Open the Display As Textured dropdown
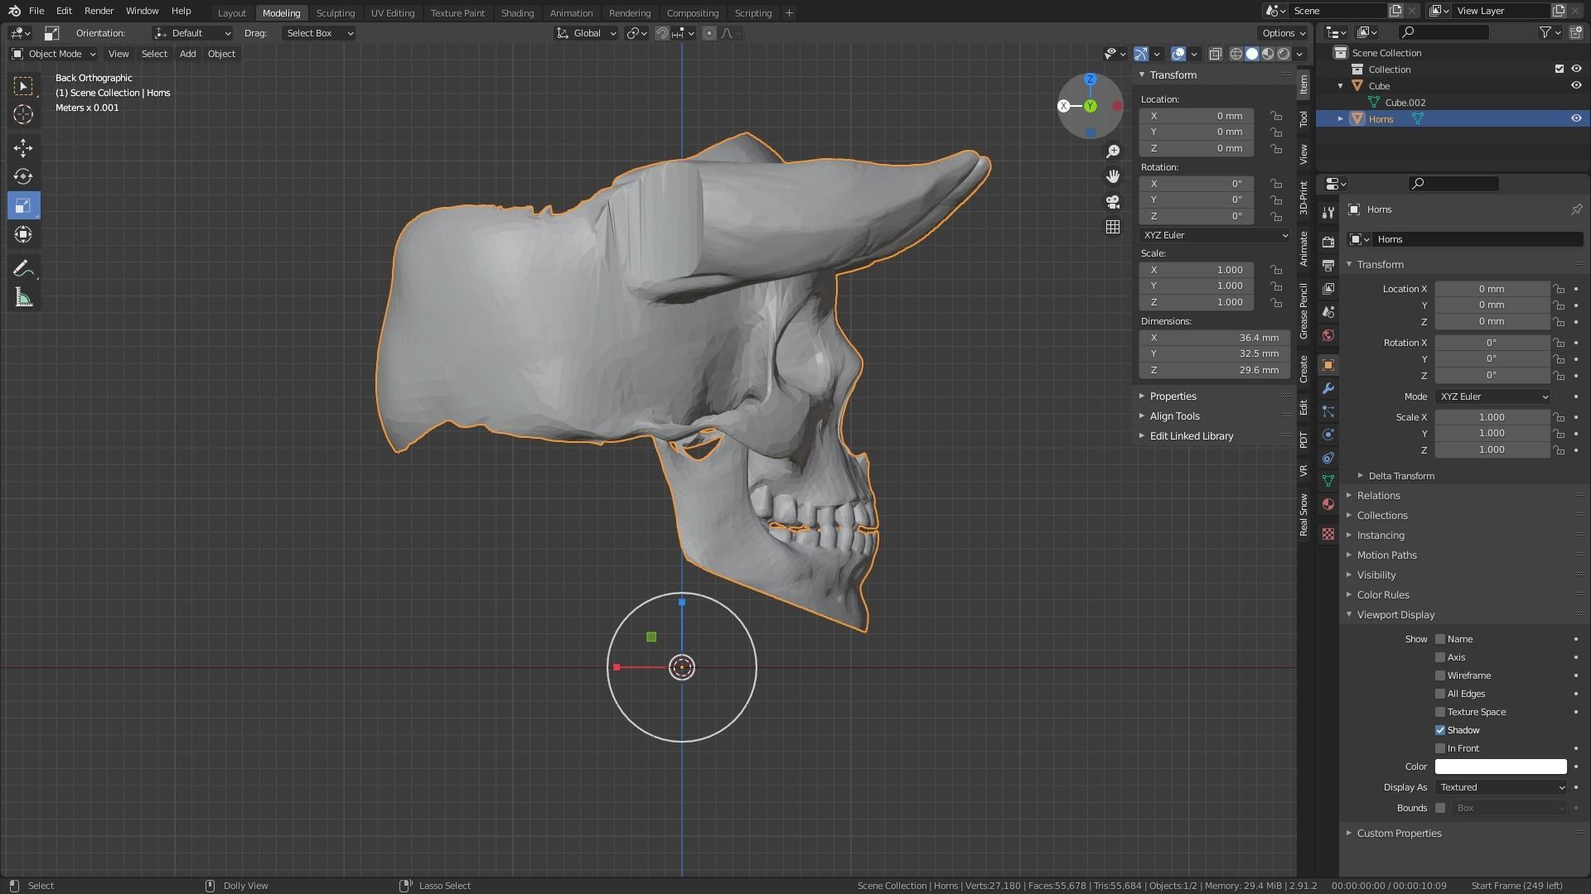The height and width of the screenshot is (894, 1591). point(1502,787)
